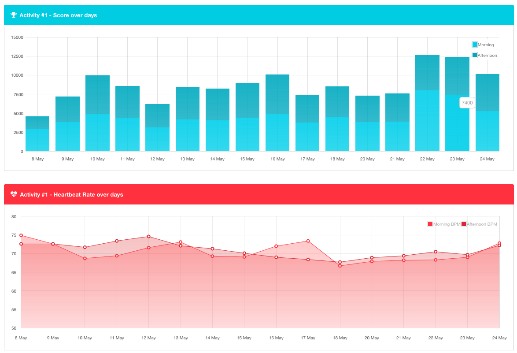This screenshot has width=517, height=353.
Task: Click the 17 May Morning BPM marker
Action: coord(308,241)
